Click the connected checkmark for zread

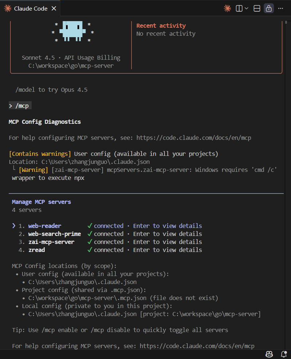click(x=90, y=250)
